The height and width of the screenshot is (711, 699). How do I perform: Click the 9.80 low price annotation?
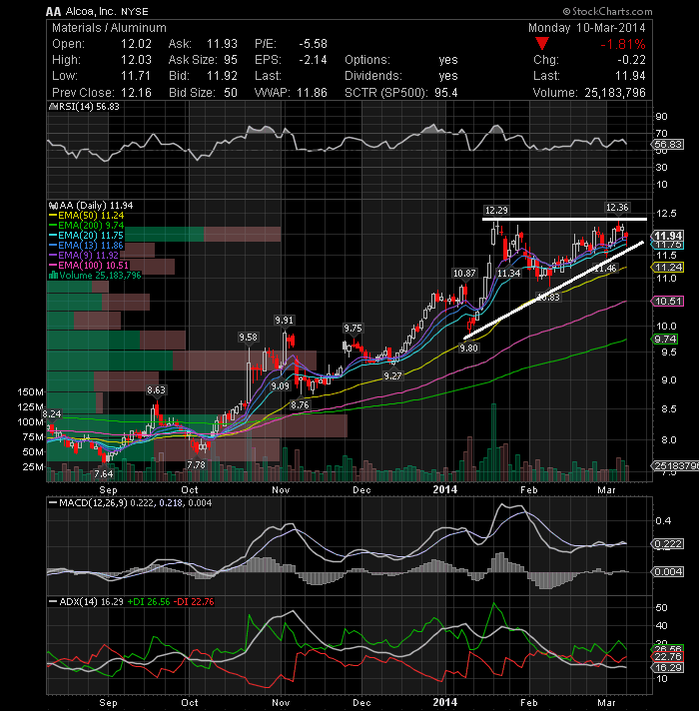tap(468, 349)
